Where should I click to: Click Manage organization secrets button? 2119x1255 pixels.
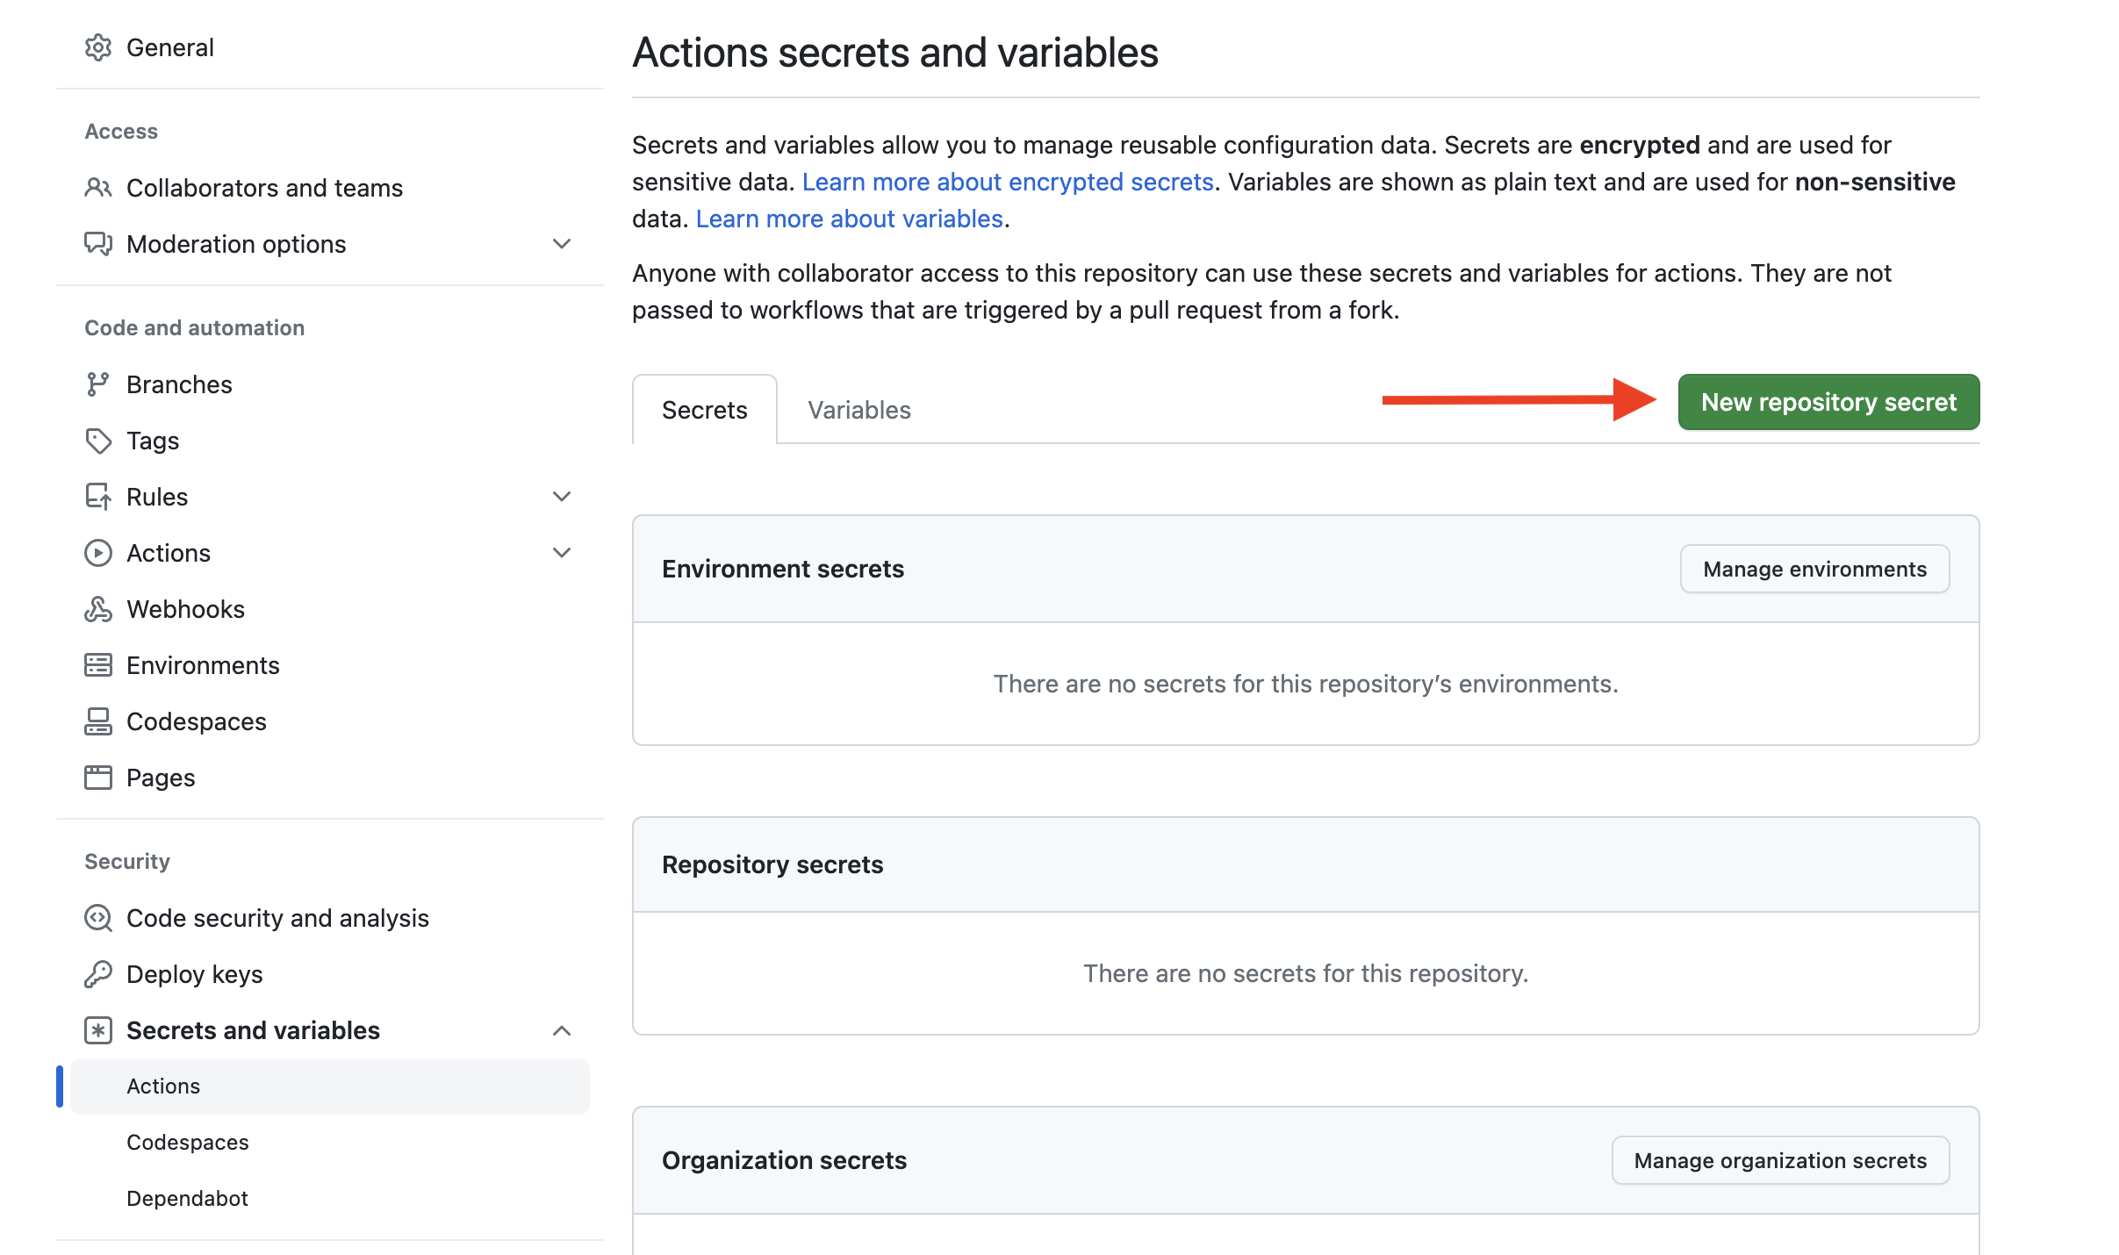[x=1780, y=1160]
